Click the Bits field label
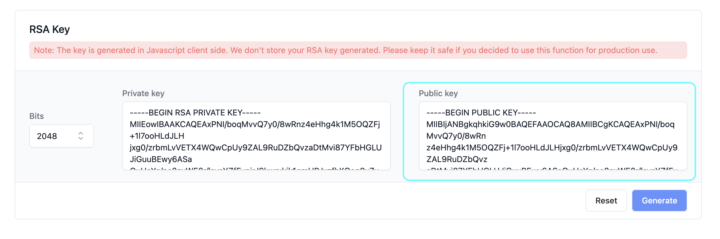Viewport: 720px width, 239px height. [x=37, y=116]
